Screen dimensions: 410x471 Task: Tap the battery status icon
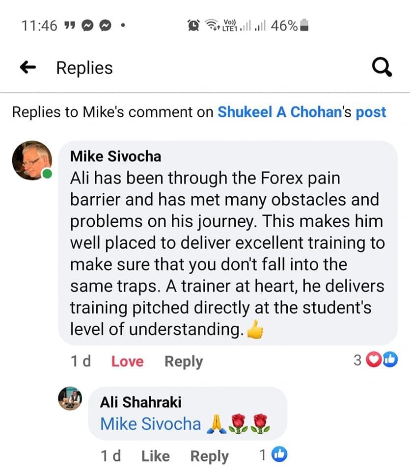304,25
